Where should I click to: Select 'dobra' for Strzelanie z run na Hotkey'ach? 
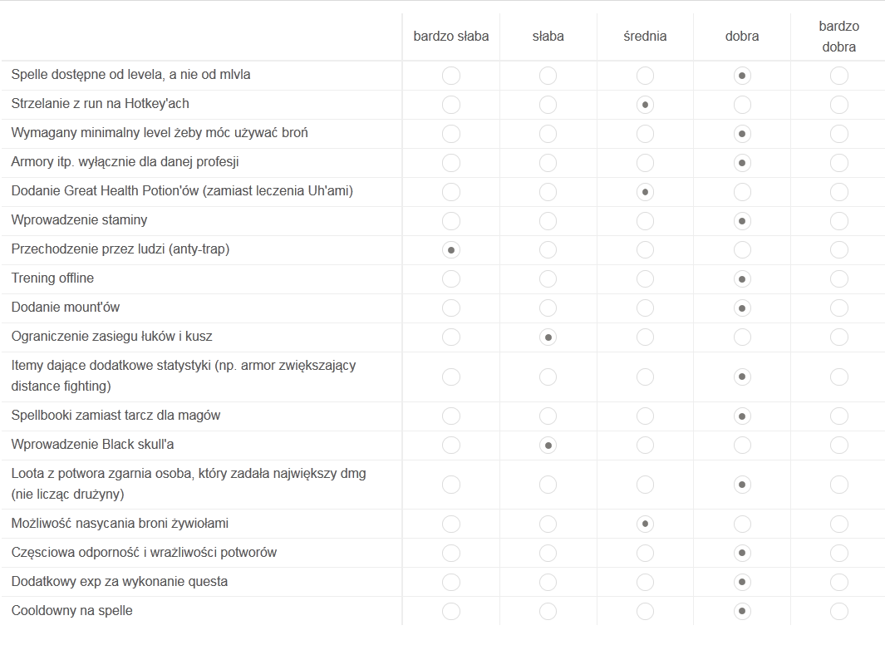[742, 105]
